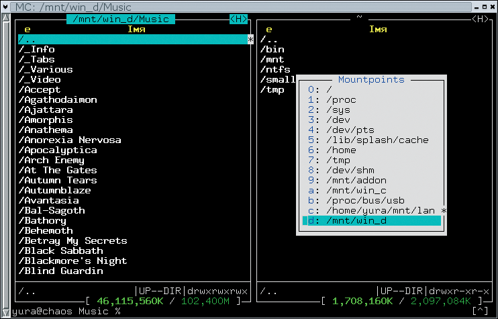
Task: Choose mountpoint 5: /lib/splash/cache
Action: point(371,140)
